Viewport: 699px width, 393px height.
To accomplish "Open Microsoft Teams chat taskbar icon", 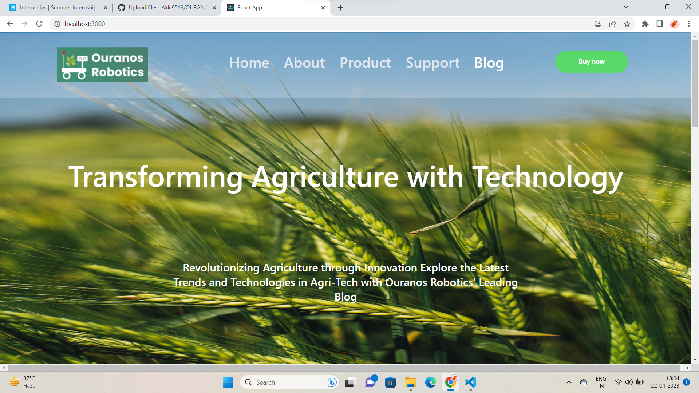I will (370, 382).
